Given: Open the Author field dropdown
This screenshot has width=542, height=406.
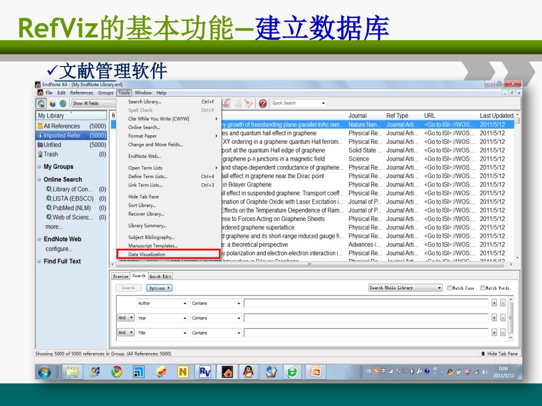Looking at the screenshot, I should tap(162, 303).
